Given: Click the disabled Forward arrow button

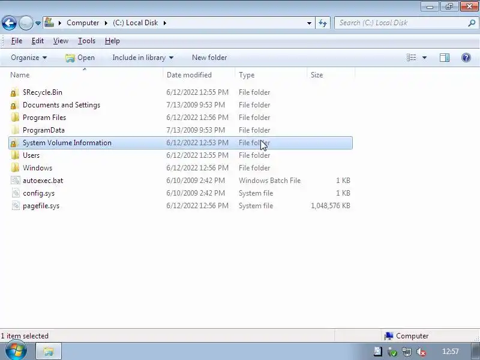Looking at the screenshot, I should coord(26,23).
